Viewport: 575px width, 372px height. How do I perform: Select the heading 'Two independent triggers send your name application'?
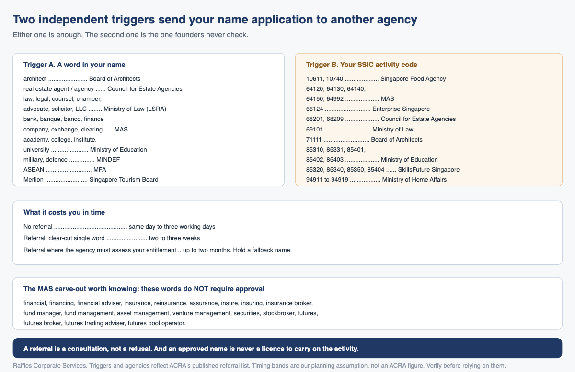coord(215,20)
